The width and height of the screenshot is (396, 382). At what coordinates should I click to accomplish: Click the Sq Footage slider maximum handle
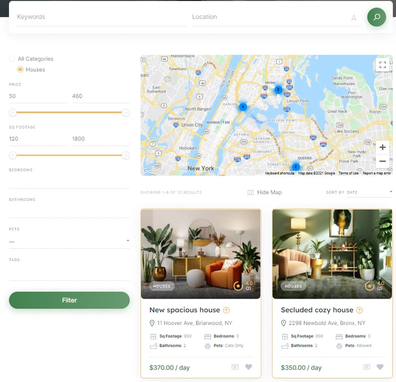click(x=126, y=155)
